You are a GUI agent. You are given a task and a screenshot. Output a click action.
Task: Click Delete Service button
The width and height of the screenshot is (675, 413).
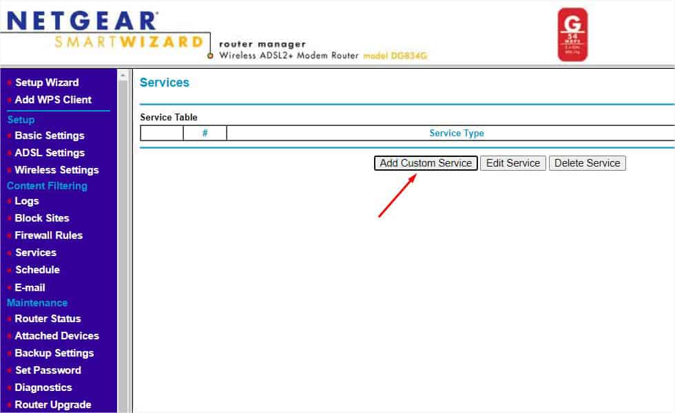[x=587, y=163]
